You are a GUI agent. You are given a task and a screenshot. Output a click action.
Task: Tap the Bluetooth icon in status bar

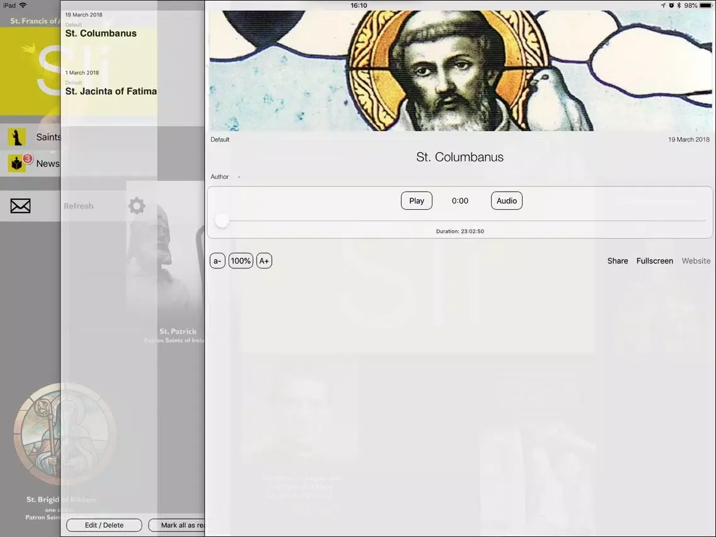click(679, 6)
